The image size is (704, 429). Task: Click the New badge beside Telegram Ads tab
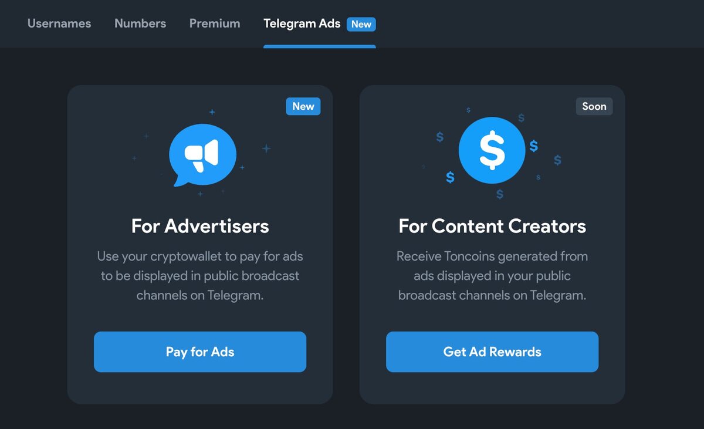point(361,24)
